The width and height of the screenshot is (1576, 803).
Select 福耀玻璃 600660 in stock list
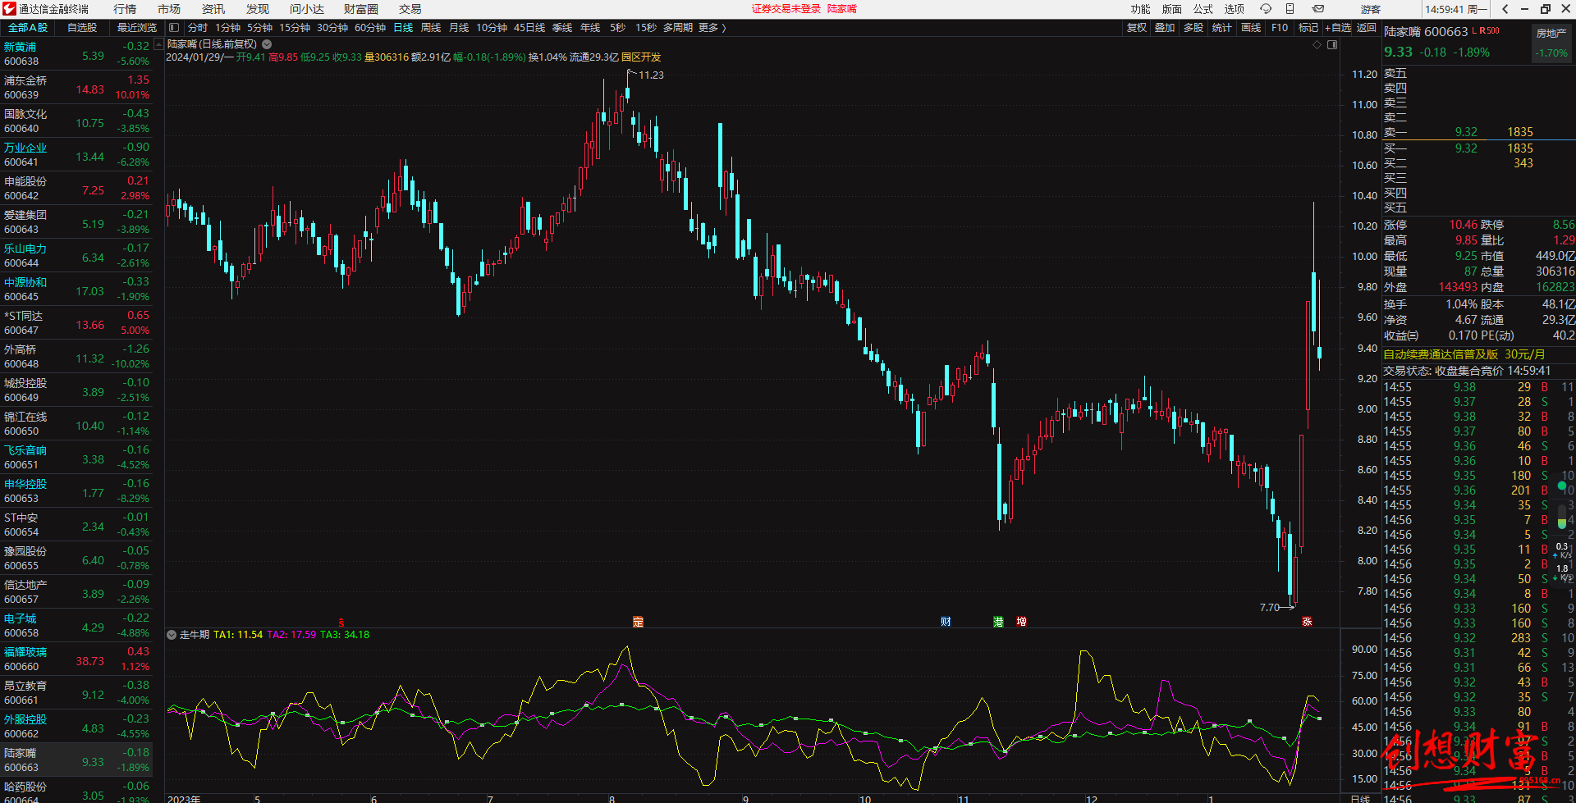(76, 659)
